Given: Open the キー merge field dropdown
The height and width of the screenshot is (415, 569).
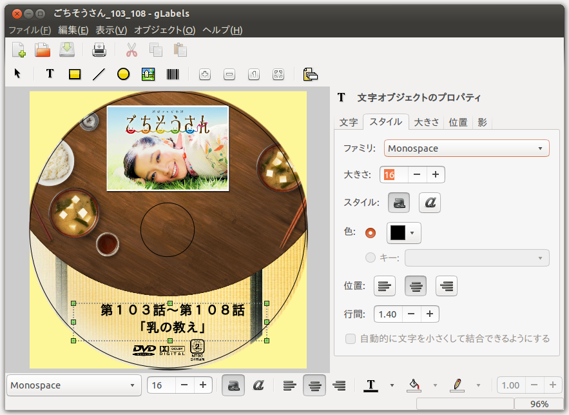Looking at the screenshot, I should 477,258.
